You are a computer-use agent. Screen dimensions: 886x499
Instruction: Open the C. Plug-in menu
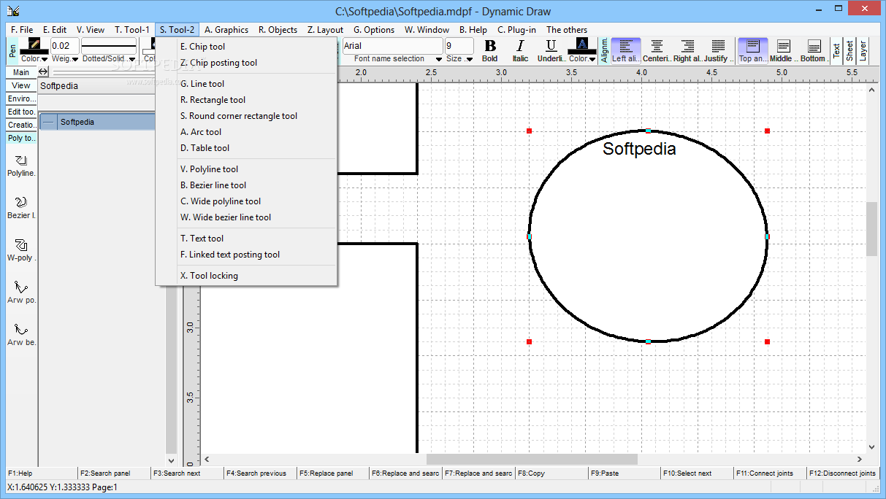tap(517, 30)
